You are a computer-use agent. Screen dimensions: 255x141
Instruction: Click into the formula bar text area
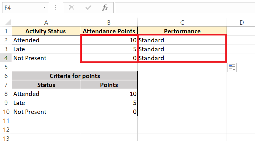(185, 7)
